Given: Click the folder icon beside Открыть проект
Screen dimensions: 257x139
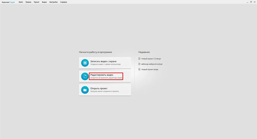Looking at the screenshot, I should tap(85, 90).
